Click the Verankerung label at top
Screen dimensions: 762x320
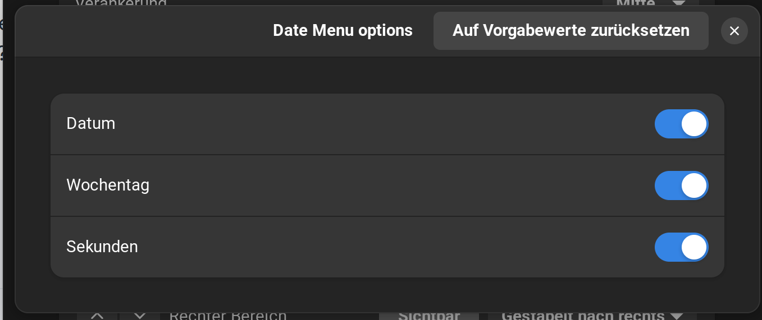point(121,3)
